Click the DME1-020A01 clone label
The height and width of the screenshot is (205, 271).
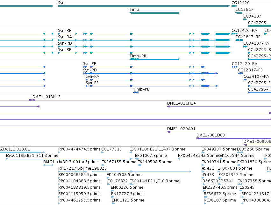click(x=181, y=129)
